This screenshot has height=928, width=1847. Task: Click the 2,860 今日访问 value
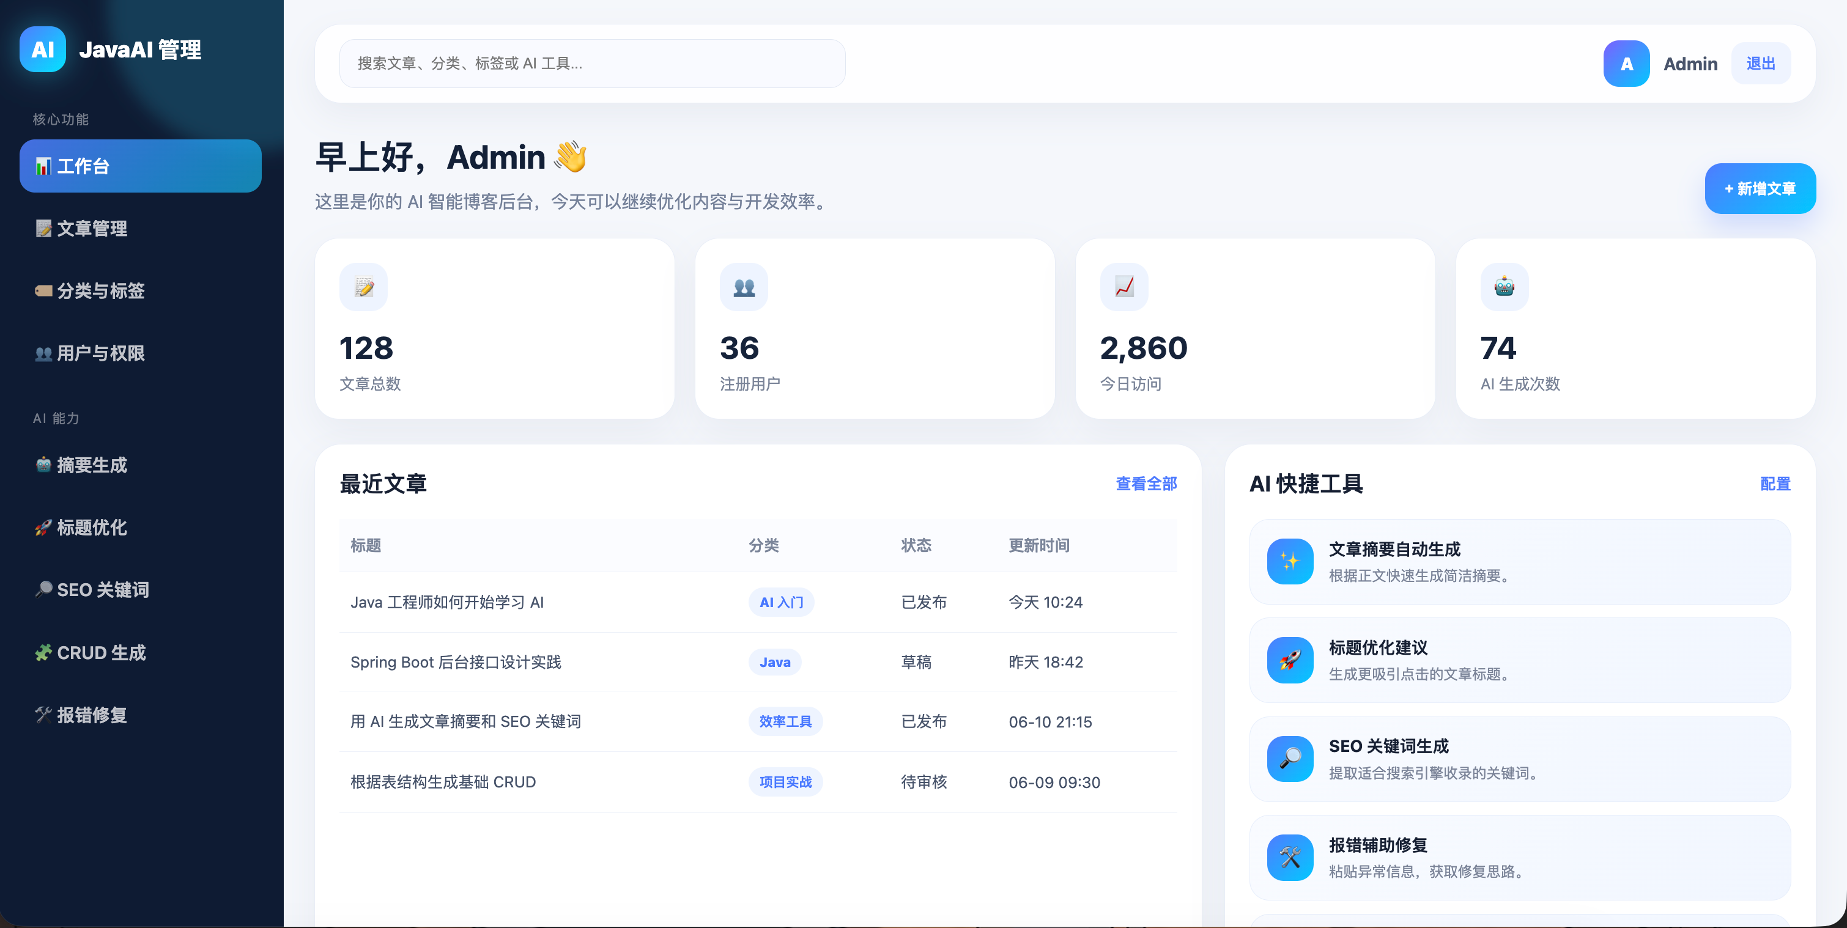1144,348
